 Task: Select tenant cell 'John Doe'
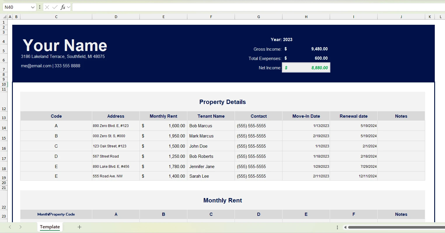coord(211,146)
